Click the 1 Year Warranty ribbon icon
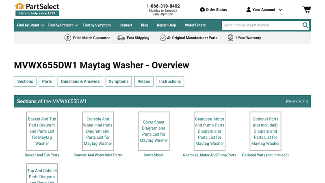 coord(230,38)
